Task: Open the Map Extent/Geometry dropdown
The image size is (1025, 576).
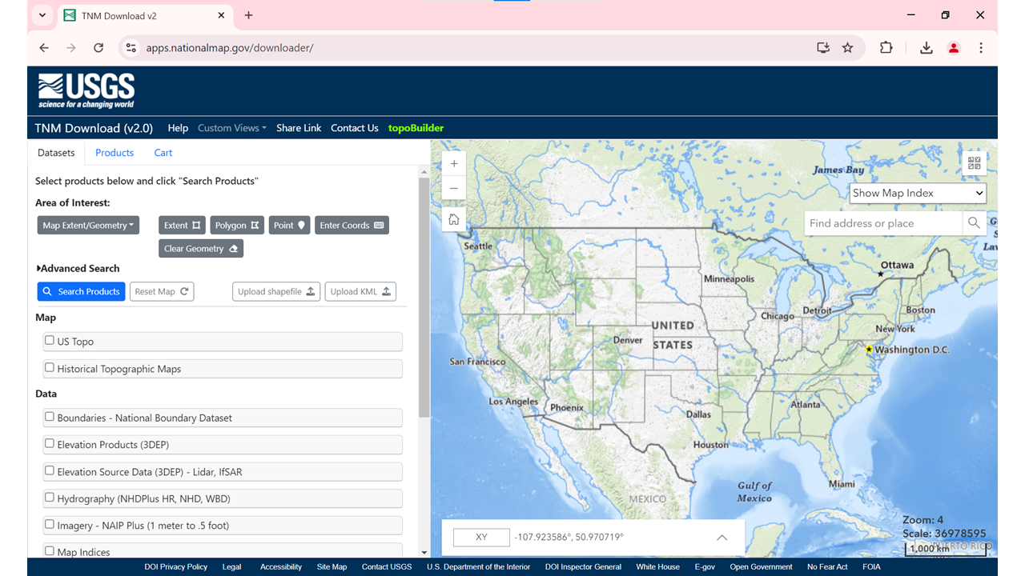Action: click(88, 226)
